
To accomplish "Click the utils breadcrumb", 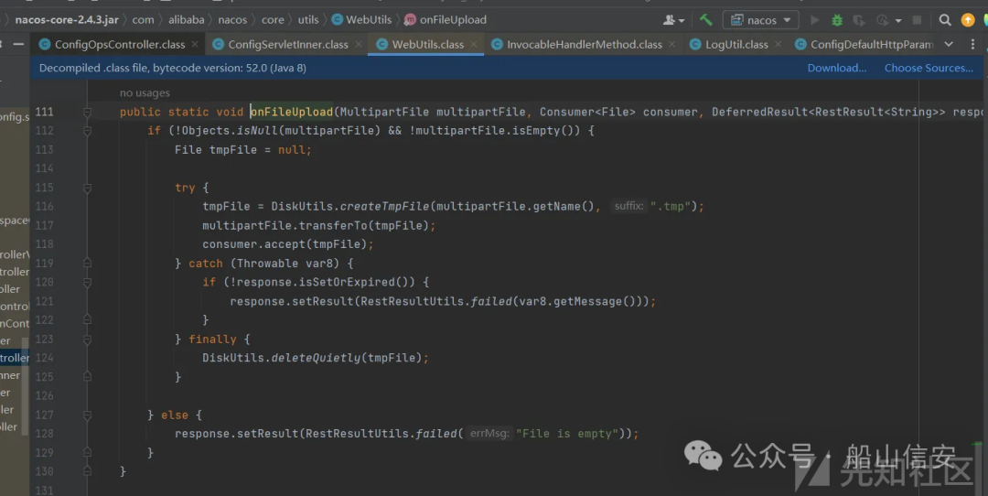I will point(308,20).
